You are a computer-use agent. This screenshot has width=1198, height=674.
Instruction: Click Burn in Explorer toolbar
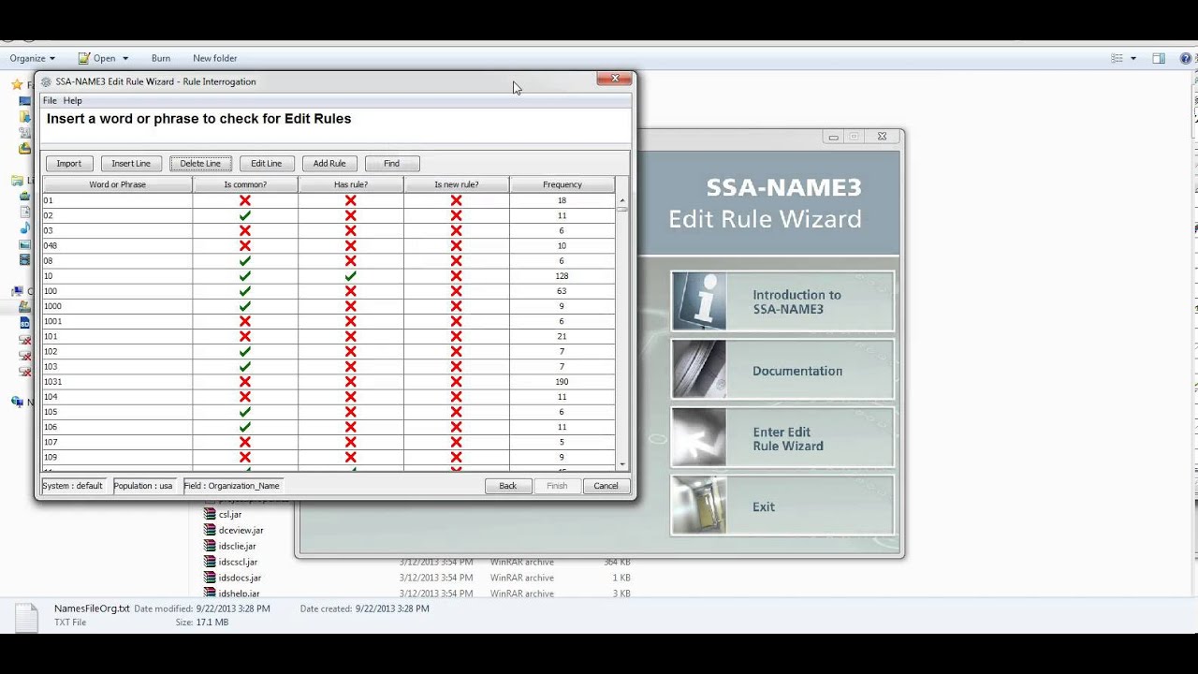(161, 58)
